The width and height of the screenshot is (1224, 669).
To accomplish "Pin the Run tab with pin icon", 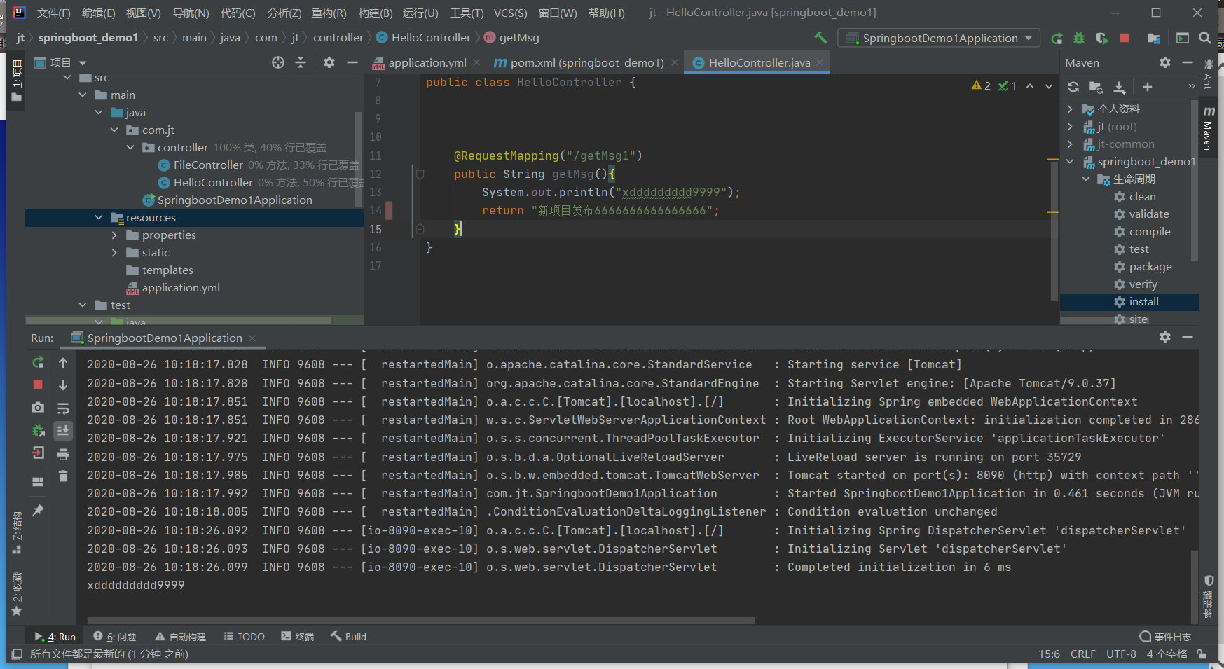I will pyautogui.click(x=38, y=511).
